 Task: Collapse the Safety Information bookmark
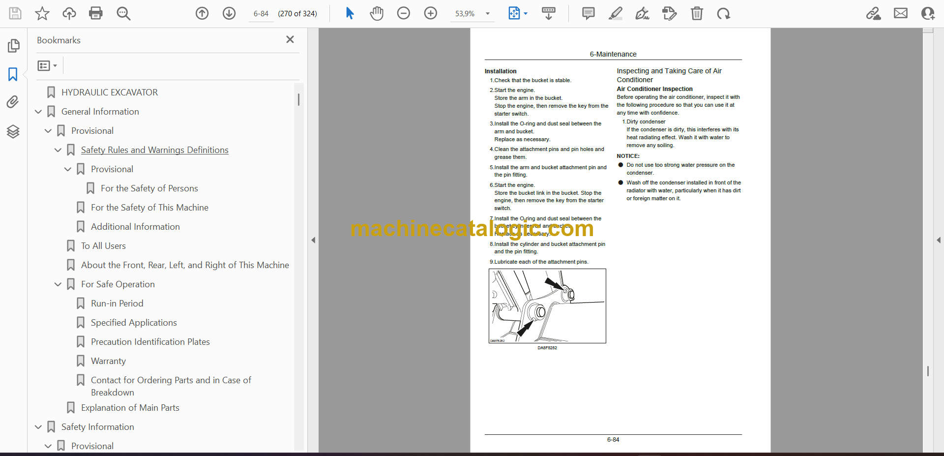pyautogui.click(x=38, y=427)
